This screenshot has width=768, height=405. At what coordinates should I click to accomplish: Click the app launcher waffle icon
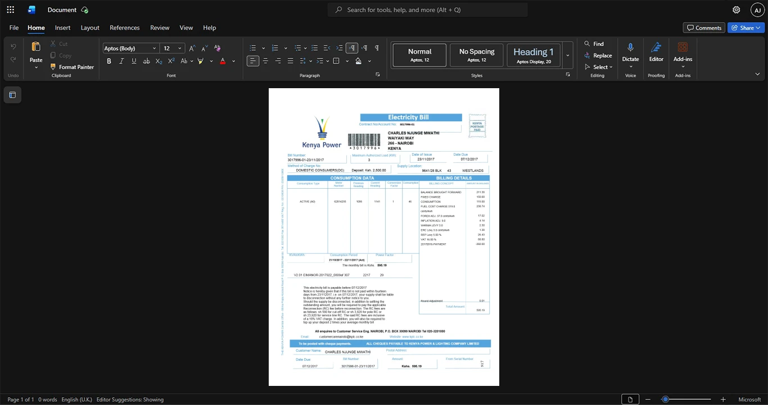11,10
